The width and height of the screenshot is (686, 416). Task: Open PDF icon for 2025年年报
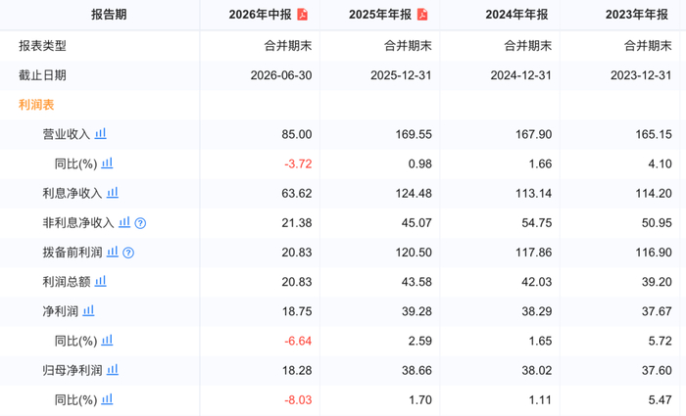point(422,15)
